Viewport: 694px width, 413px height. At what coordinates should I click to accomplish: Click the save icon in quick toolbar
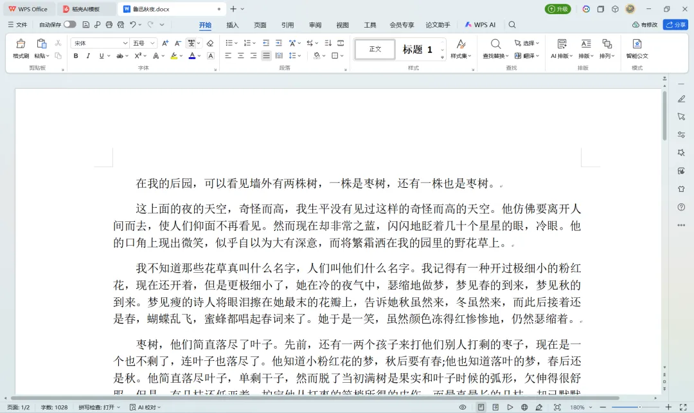coord(86,25)
